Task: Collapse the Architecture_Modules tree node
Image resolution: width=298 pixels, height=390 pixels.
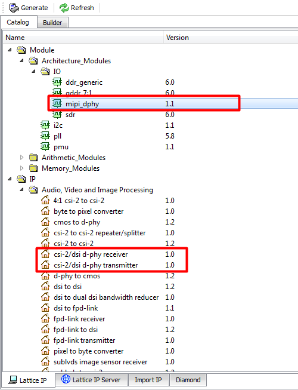Action: tap(22, 60)
